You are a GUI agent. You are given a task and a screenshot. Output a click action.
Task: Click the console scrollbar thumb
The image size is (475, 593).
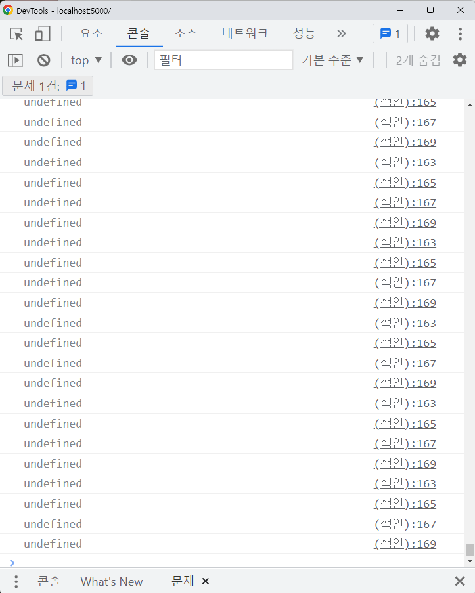pos(470,550)
